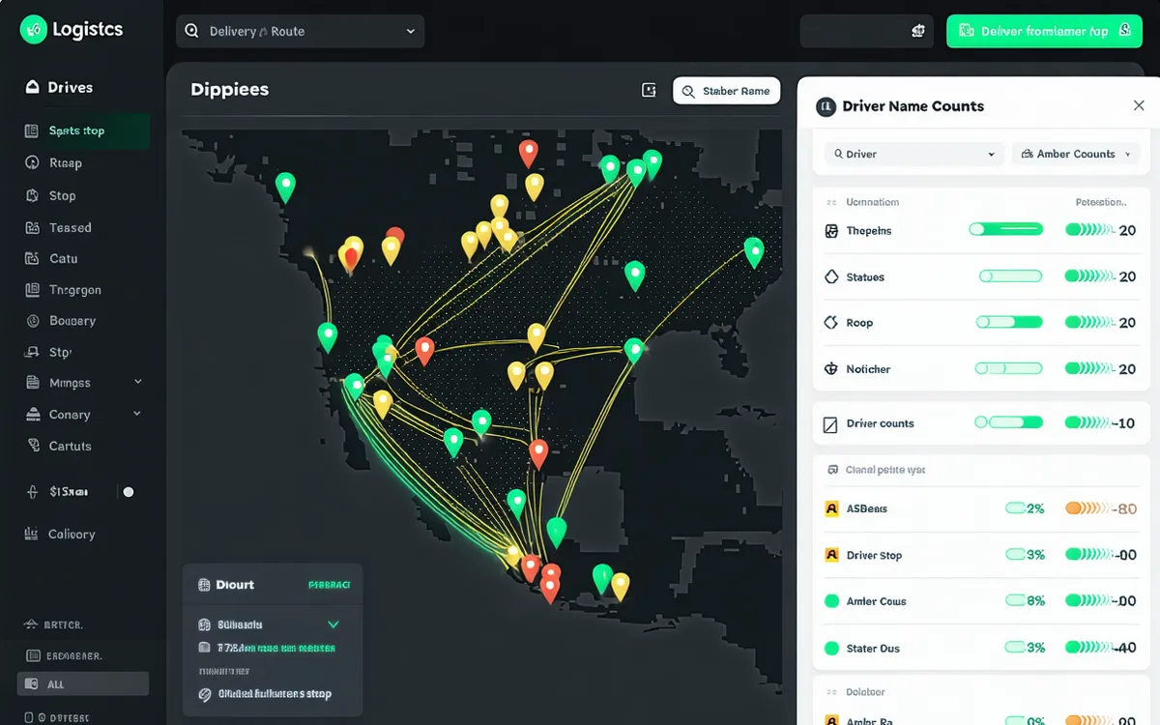Click the green link in Diourt card header
Viewport: 1160px width, 725px height.
329,585
